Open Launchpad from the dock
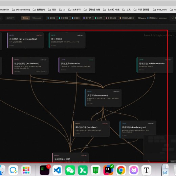This screenshot has width=176, height=176. 26,170
